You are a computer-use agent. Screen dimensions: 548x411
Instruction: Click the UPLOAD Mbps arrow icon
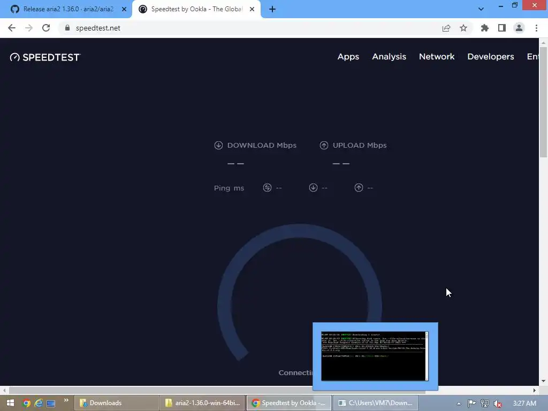click(324, 146)
